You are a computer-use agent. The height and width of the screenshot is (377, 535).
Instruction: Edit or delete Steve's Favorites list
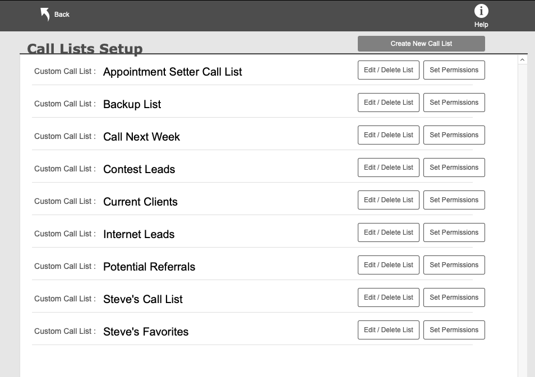(388, 330)
